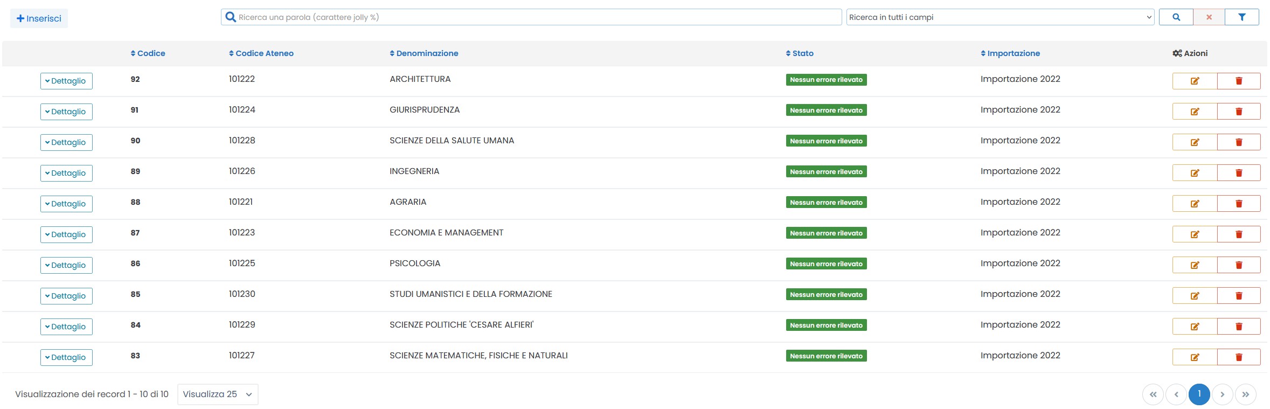This screenshot has width=1270, height=409.
Task: Edit the INGEGNERIA row via pencil icon
Action: [x=1194, y=173]
